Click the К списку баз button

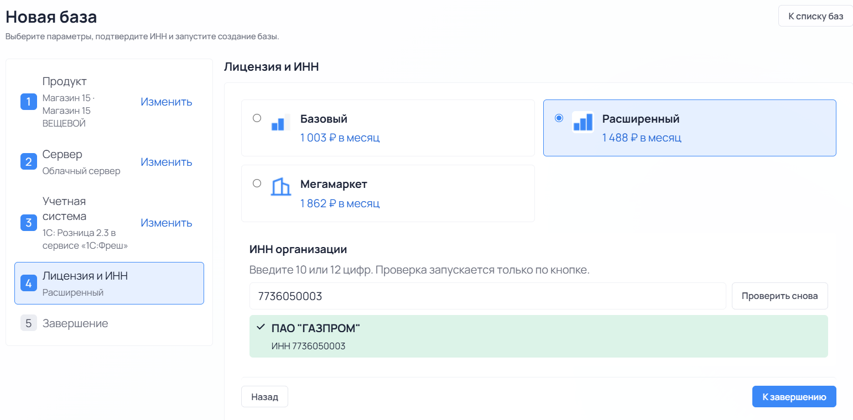pyautogui.click(x=816, y=16)
